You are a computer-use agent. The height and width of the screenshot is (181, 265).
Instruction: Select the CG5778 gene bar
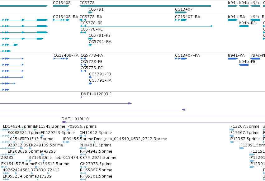point(145,6)
